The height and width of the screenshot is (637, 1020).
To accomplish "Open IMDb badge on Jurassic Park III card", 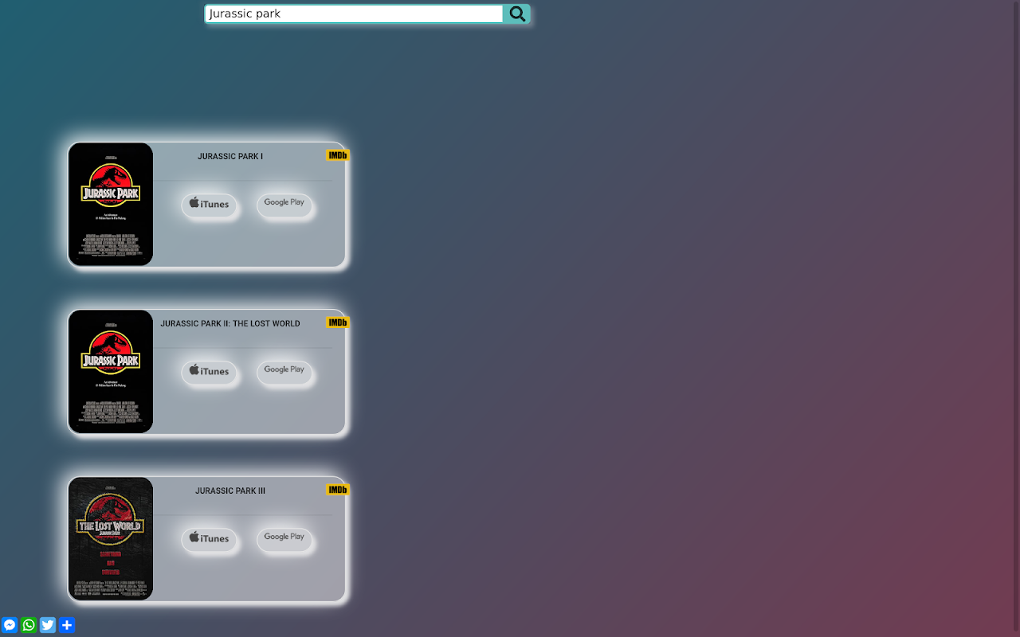I will coord(338,490).
